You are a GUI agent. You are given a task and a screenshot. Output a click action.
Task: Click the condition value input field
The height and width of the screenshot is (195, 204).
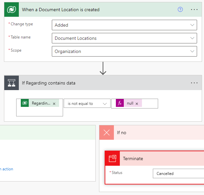click(x=150, y=104)
